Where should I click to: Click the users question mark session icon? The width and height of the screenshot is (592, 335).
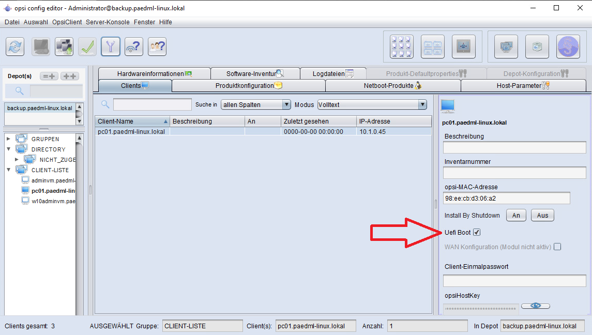click(x=157, y=47)
